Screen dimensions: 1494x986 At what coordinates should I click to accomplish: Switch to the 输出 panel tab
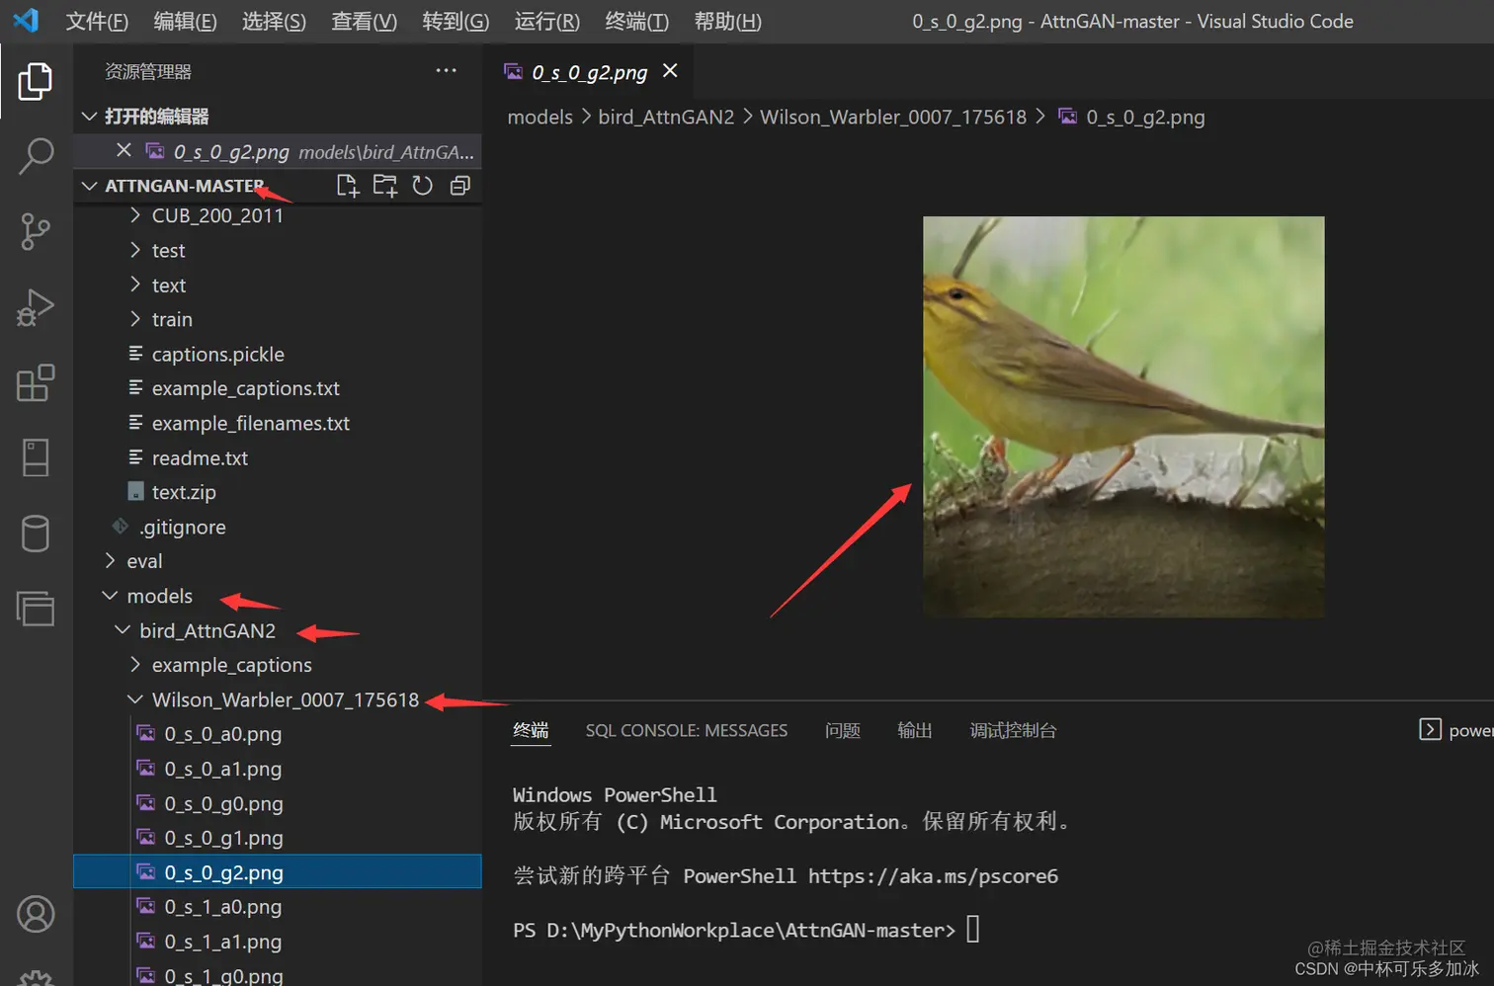pos(915,730)
